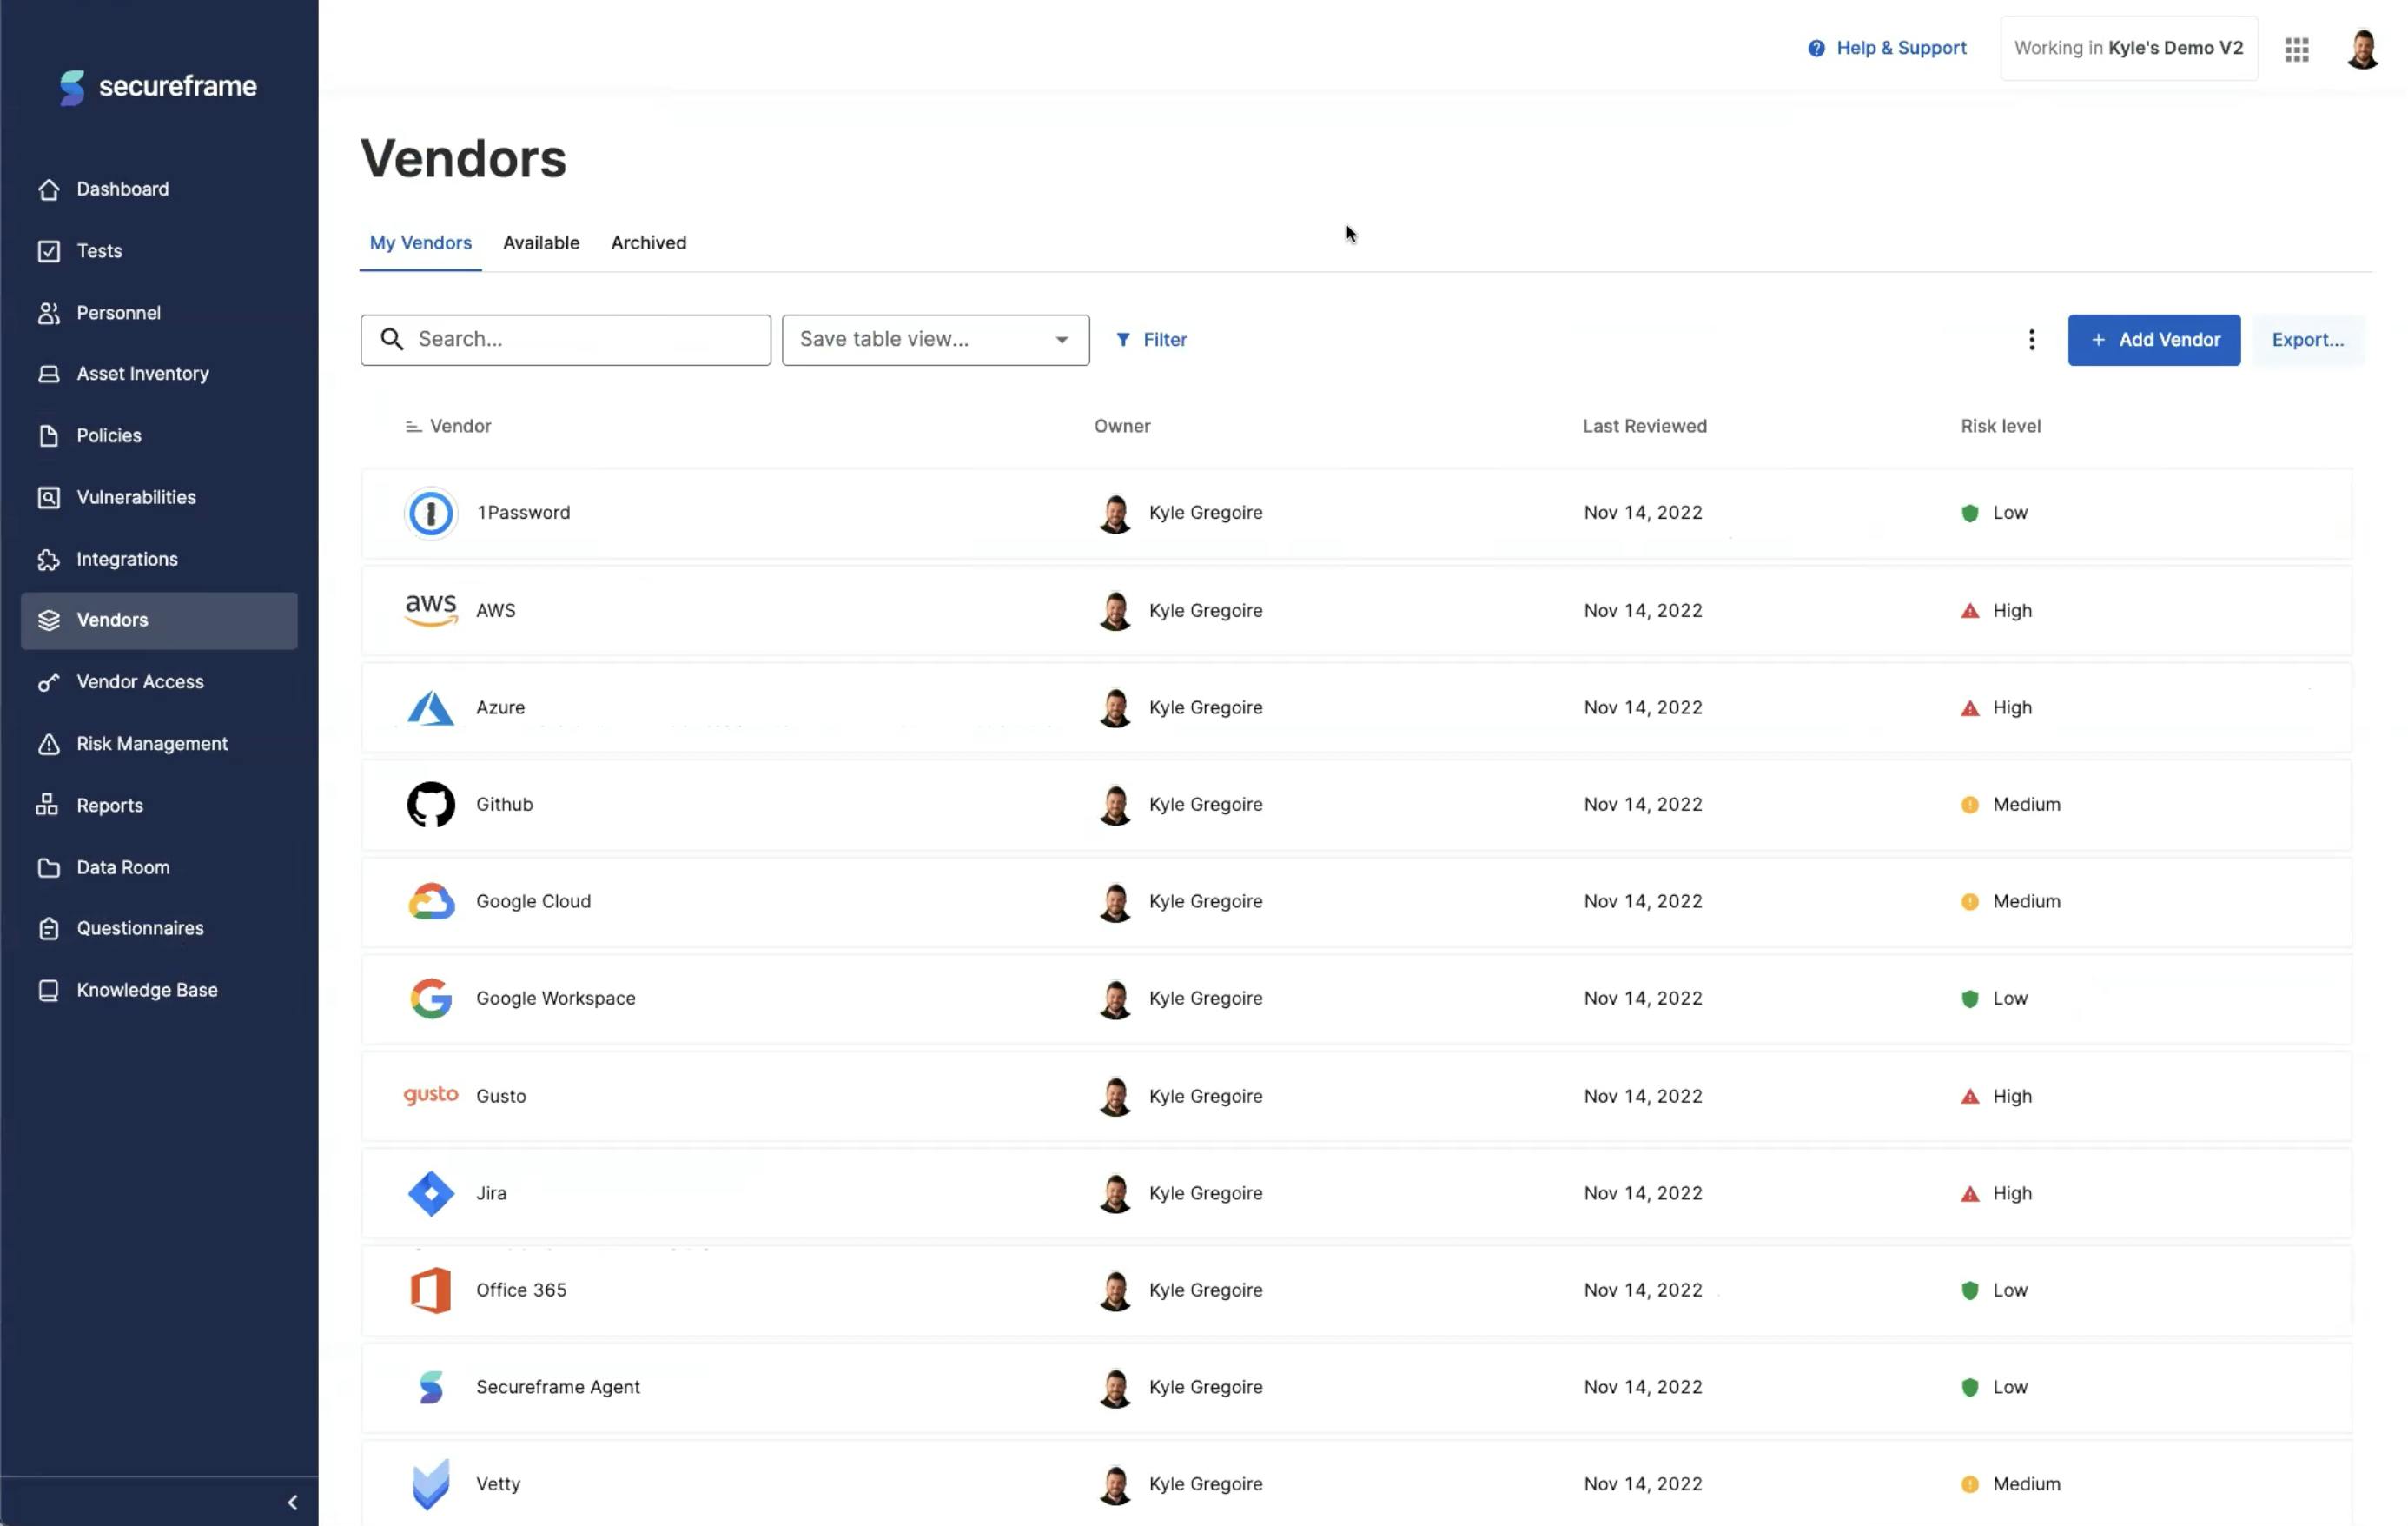
Task: Open Help & Support link
Action: [1887, 48]
